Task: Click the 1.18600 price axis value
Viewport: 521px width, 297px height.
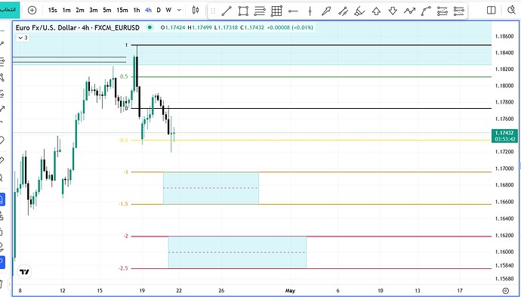Action: point(504,36)
